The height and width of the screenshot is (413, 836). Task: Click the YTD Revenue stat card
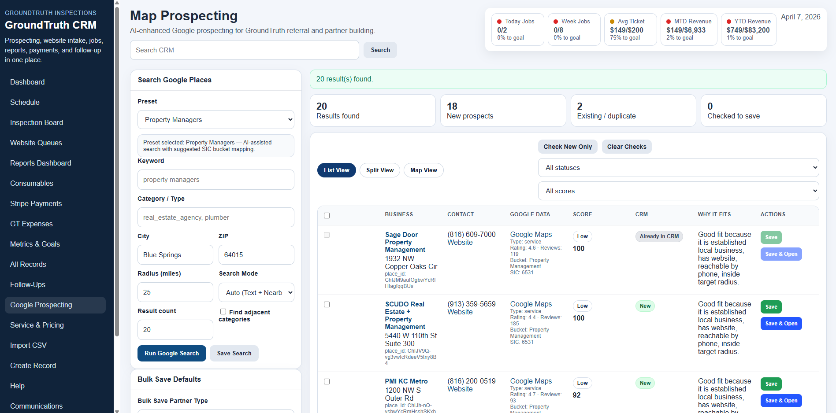click(x=749, y=29)
